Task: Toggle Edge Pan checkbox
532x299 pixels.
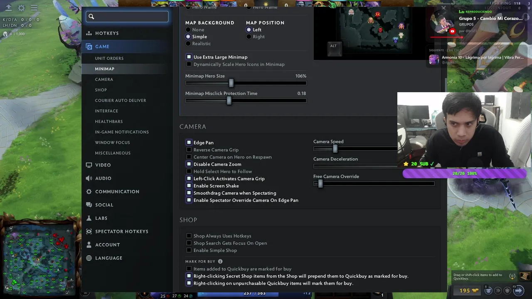Action: [x=189, y=142]
